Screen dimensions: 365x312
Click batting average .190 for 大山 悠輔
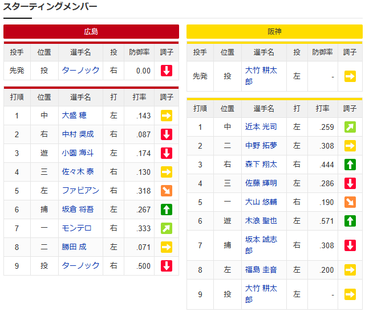[327, 202]
